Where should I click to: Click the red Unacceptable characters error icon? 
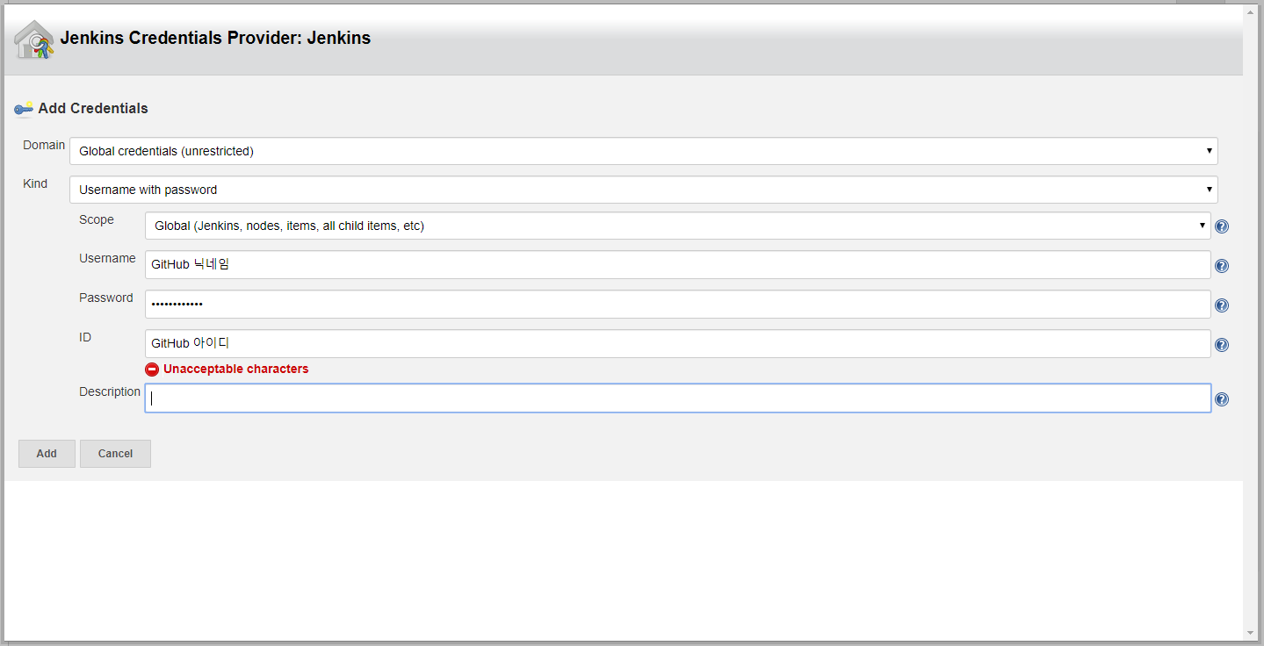[x=152, y=370]
